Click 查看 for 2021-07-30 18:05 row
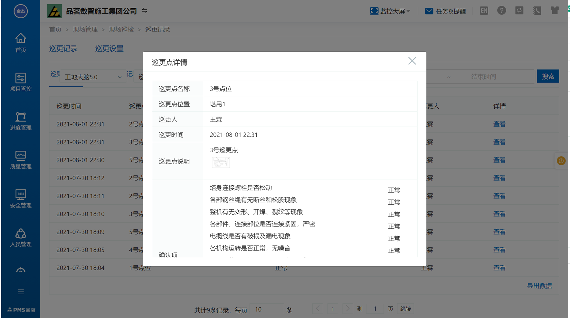This screenshot has height=318, width=570. (x=499, y=250)
